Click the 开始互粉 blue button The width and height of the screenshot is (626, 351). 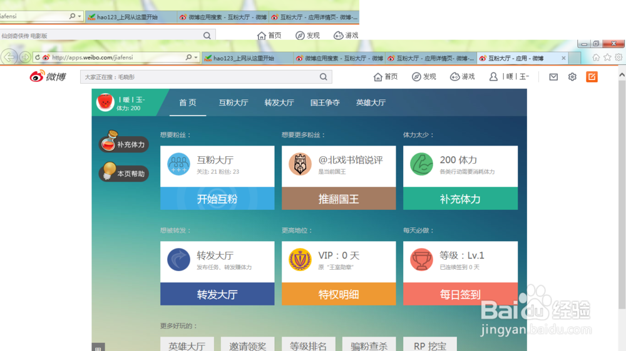(x=217, y=199)
